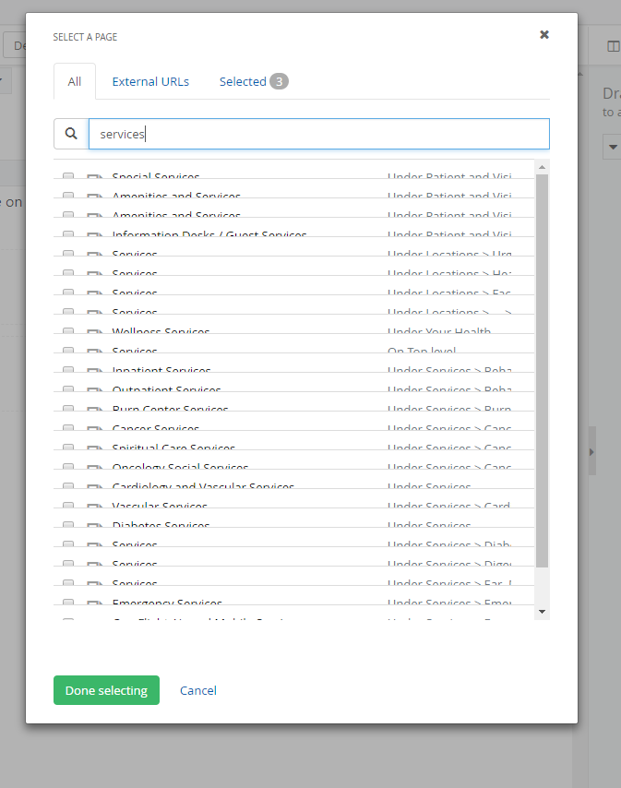621x788 pixels.
Task: Click the Cancel link
Action: pos(198,690)
